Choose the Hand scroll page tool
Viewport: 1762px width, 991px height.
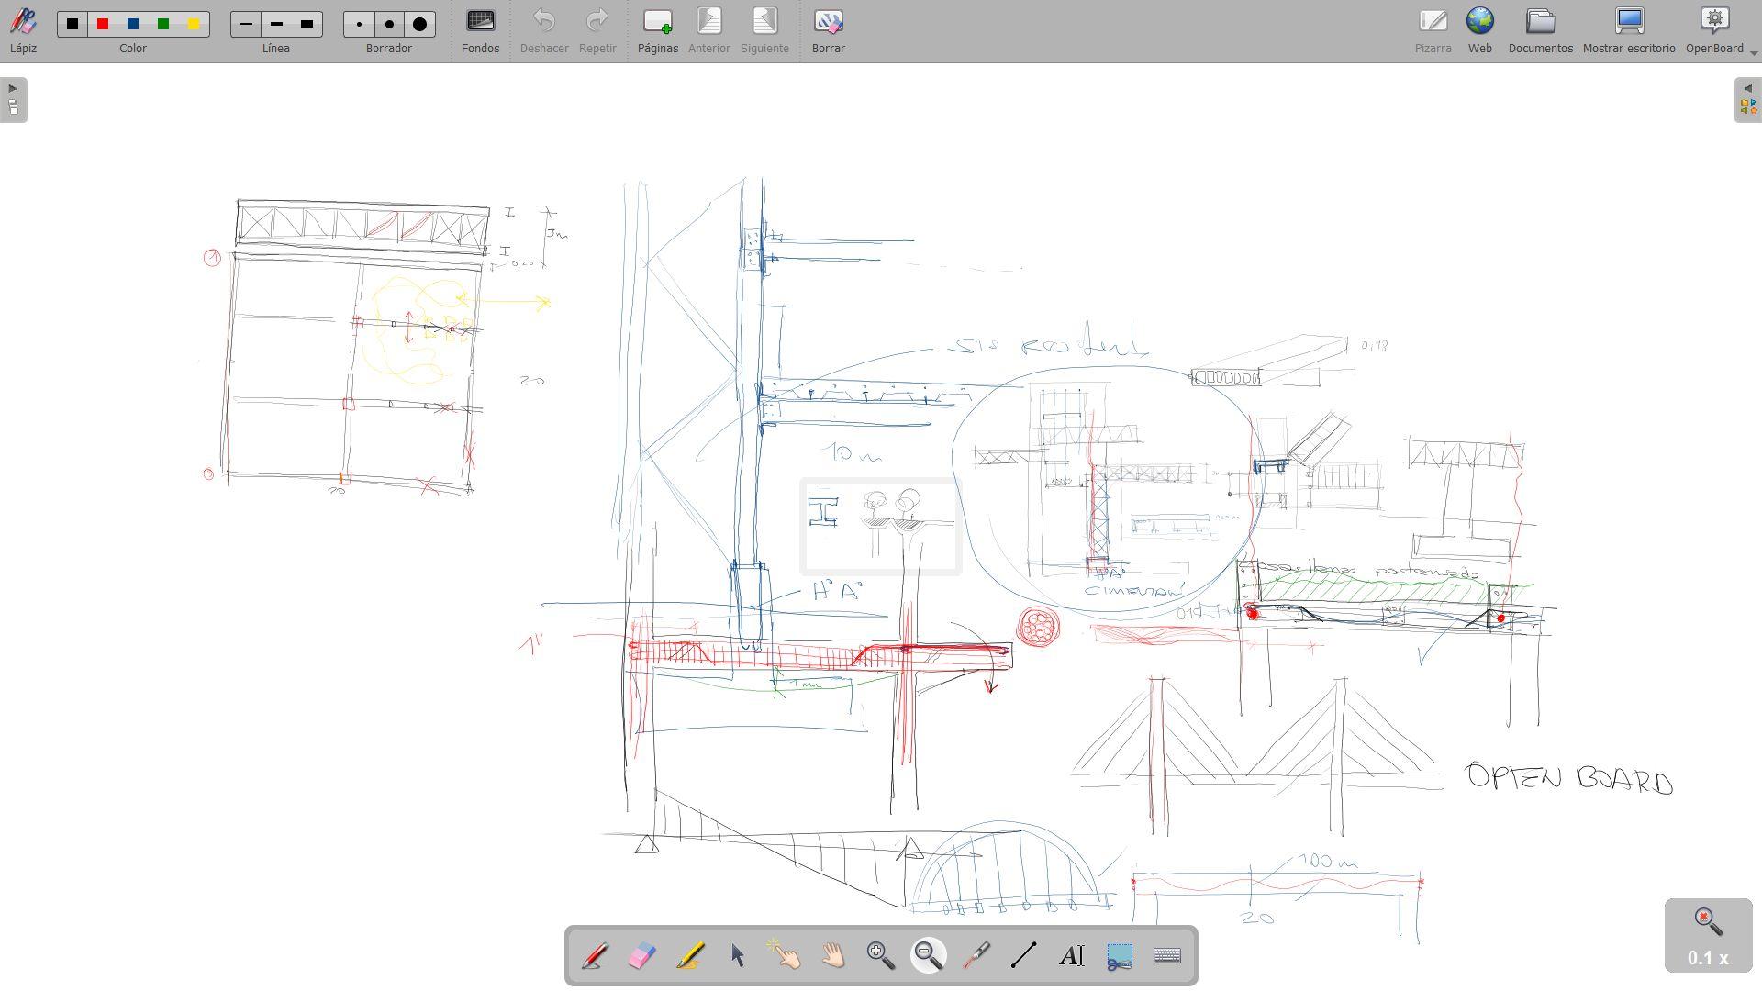[x=833, y=956]
